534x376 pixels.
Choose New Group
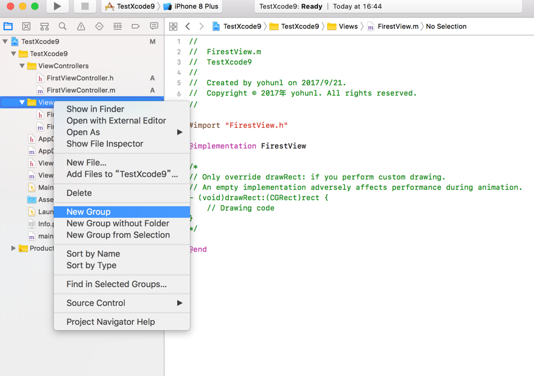(122, 212)
